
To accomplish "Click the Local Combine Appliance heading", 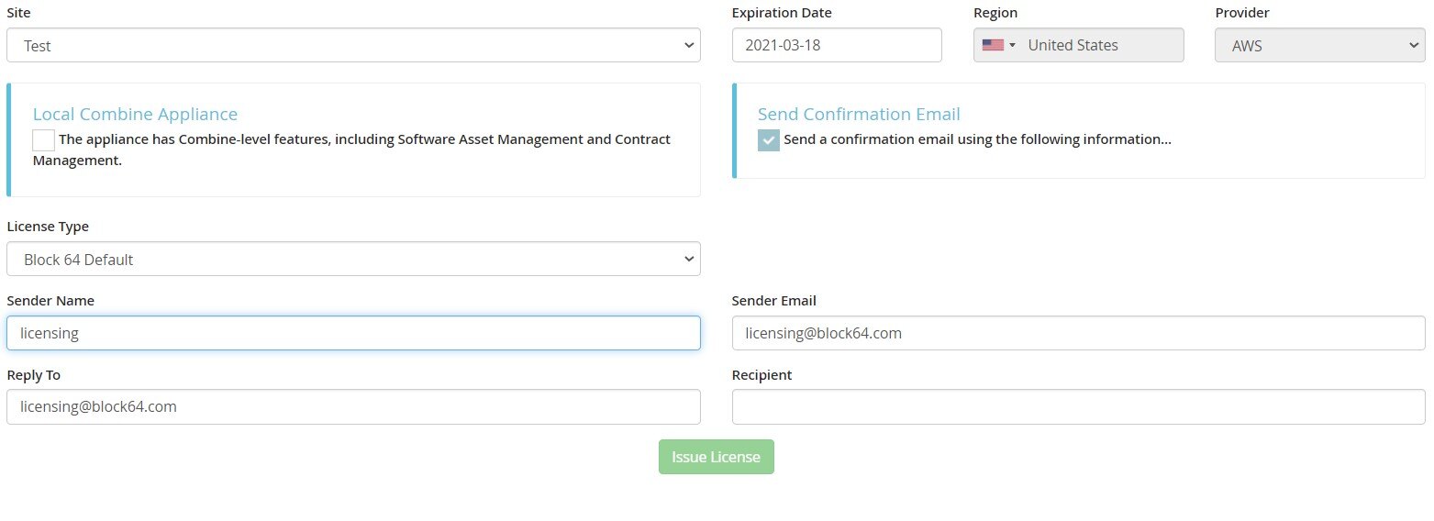I will [x=135, y=114].
